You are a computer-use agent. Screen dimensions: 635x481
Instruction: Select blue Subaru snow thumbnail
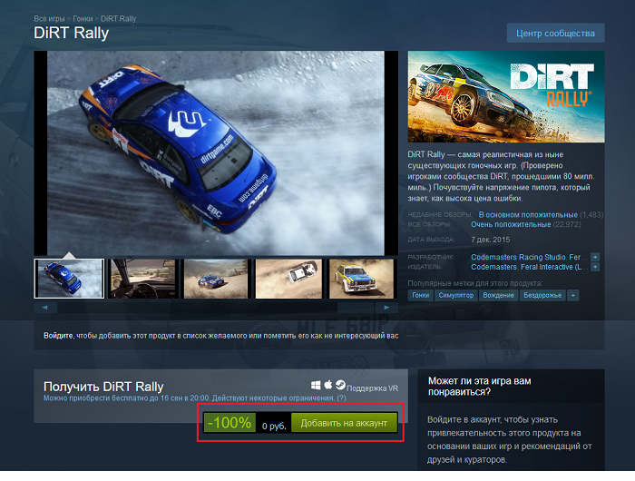(x=69, y=279)
